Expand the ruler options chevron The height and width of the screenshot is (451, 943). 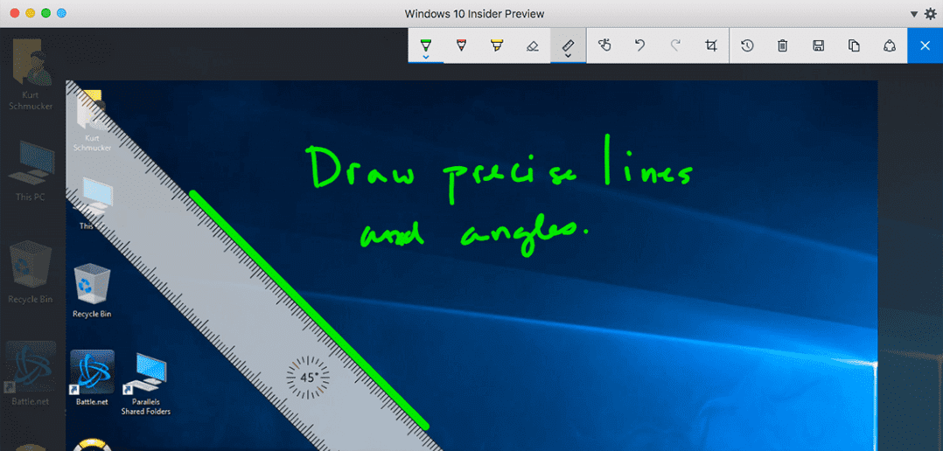568,56
